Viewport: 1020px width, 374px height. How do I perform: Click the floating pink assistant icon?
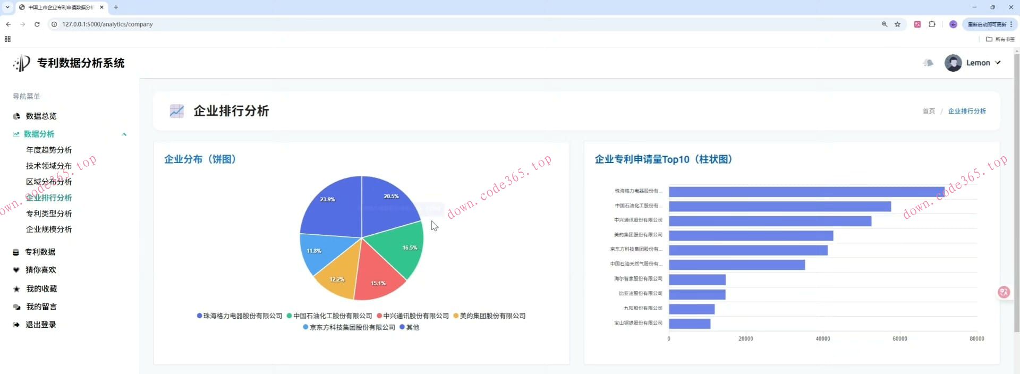coord(1004,292)
